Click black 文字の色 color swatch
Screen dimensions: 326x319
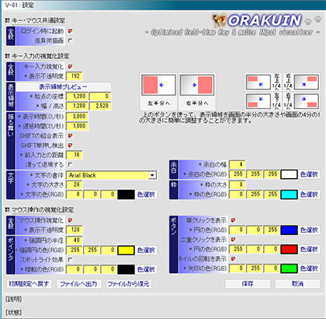click(x=126, y=195)
